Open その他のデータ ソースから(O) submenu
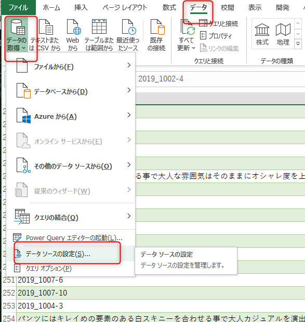The height and width of the screenshot is (322, 305). tap(71, 166)
